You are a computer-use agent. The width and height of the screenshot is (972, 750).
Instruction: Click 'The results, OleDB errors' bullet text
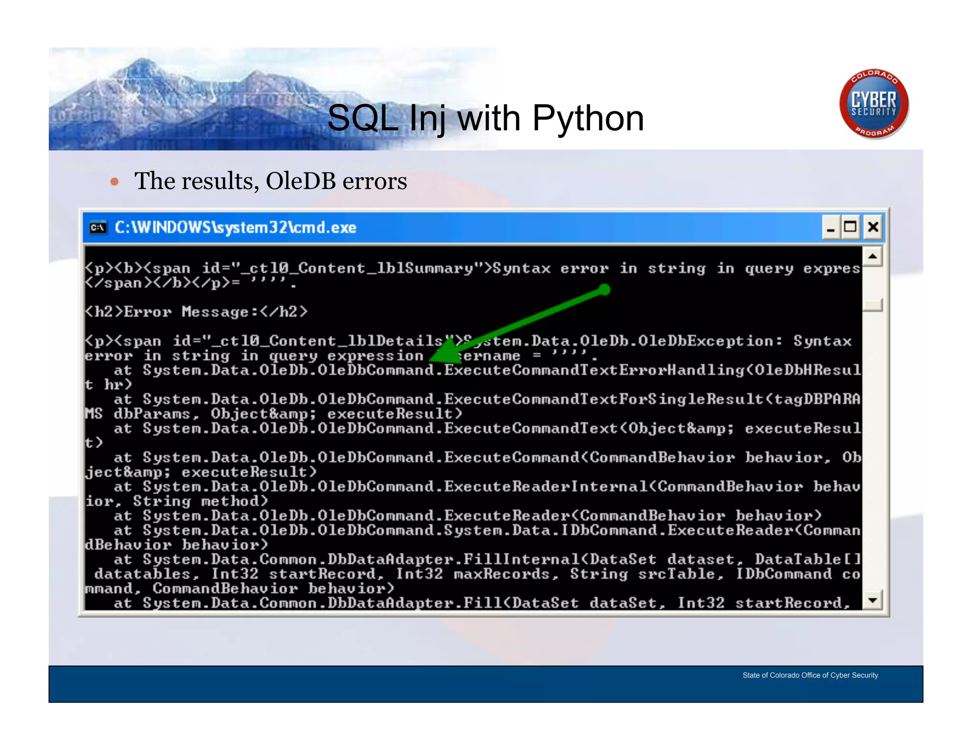click(271, 181)
